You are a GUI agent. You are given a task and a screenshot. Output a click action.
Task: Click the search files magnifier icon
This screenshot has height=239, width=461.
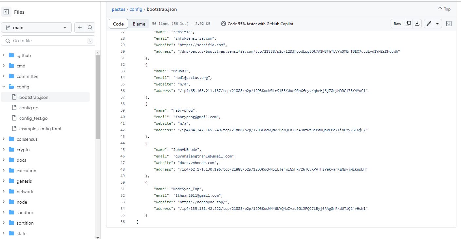pos(90,28)
